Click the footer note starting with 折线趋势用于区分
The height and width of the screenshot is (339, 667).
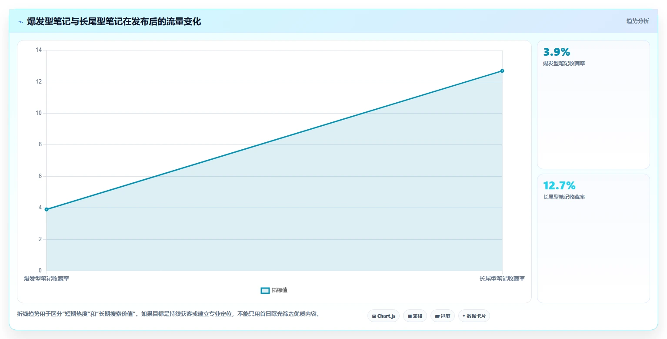pyautogui.click(x=168, y=314)
